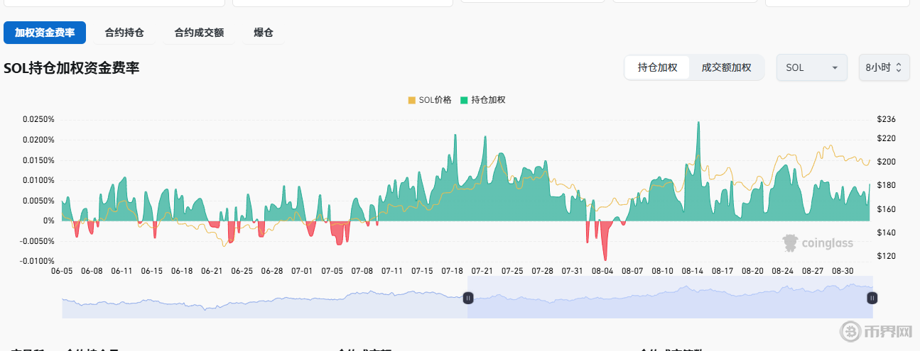The image size is (920, 351).
Task: Click the deepest red dip near 08-04
Action: coord(606,257)
